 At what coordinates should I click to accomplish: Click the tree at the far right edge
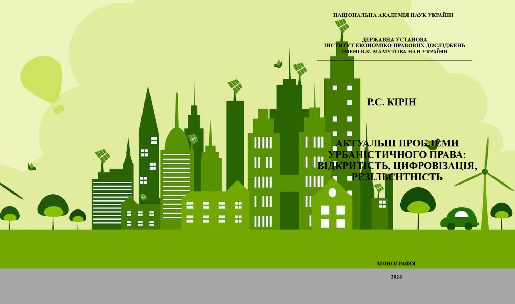501,212
